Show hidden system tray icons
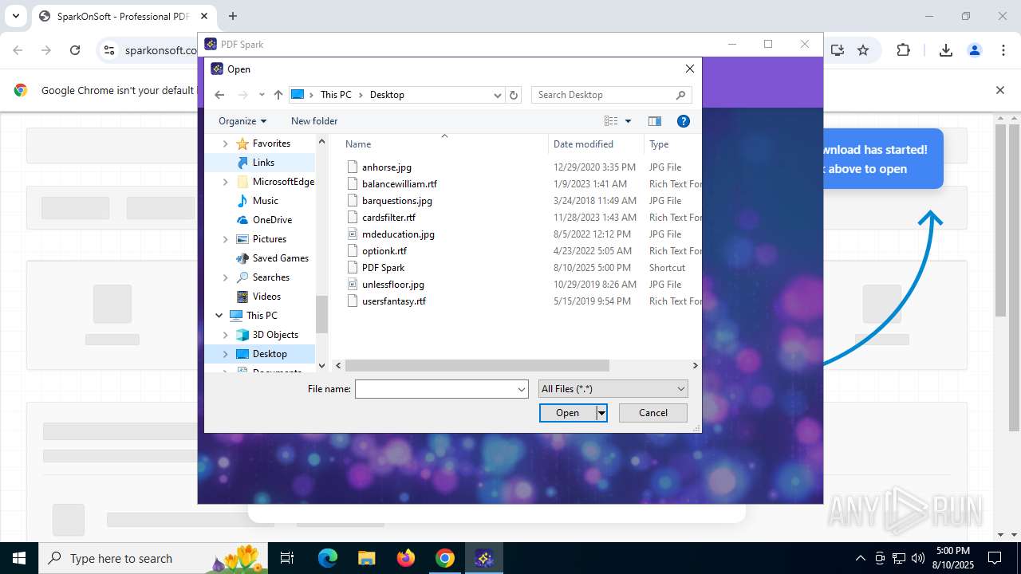This screenshot has width=1021, height=574. [x=860, y=558]
